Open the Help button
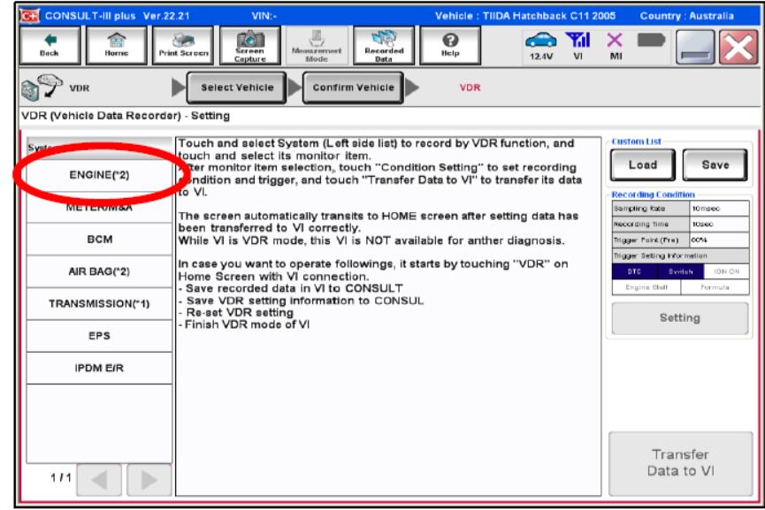765x510 pixels. (x=450, y=45)
